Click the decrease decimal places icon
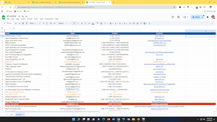Screen dimensions: 217x122 47,23
